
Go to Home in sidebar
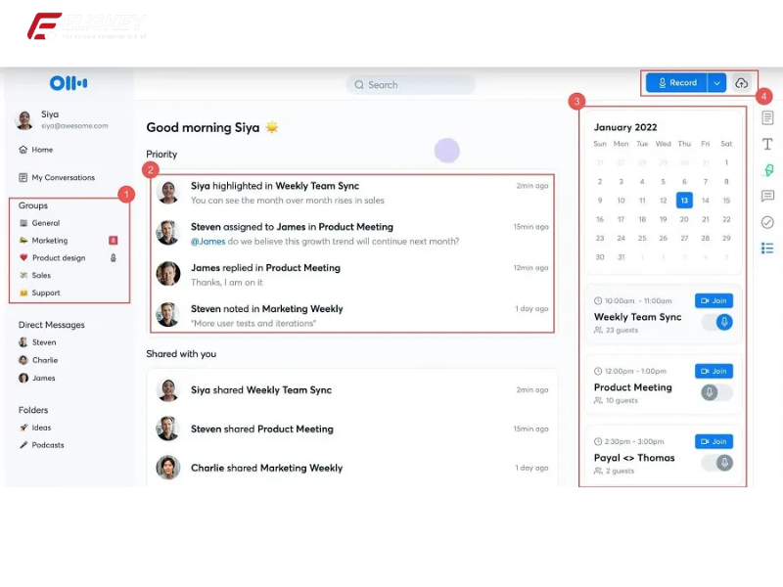(41, 150)
